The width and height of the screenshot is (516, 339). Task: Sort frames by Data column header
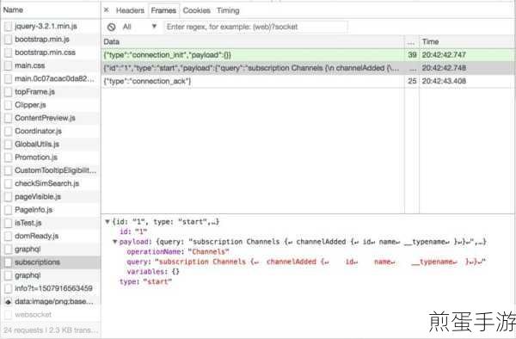point(253,42)
